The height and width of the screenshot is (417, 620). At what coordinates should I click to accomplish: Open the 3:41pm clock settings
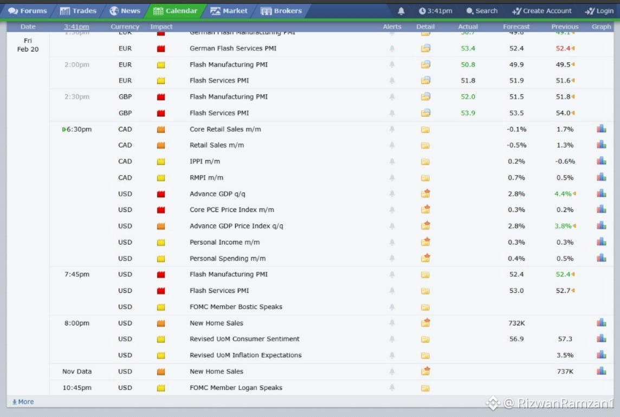point(435,11)
